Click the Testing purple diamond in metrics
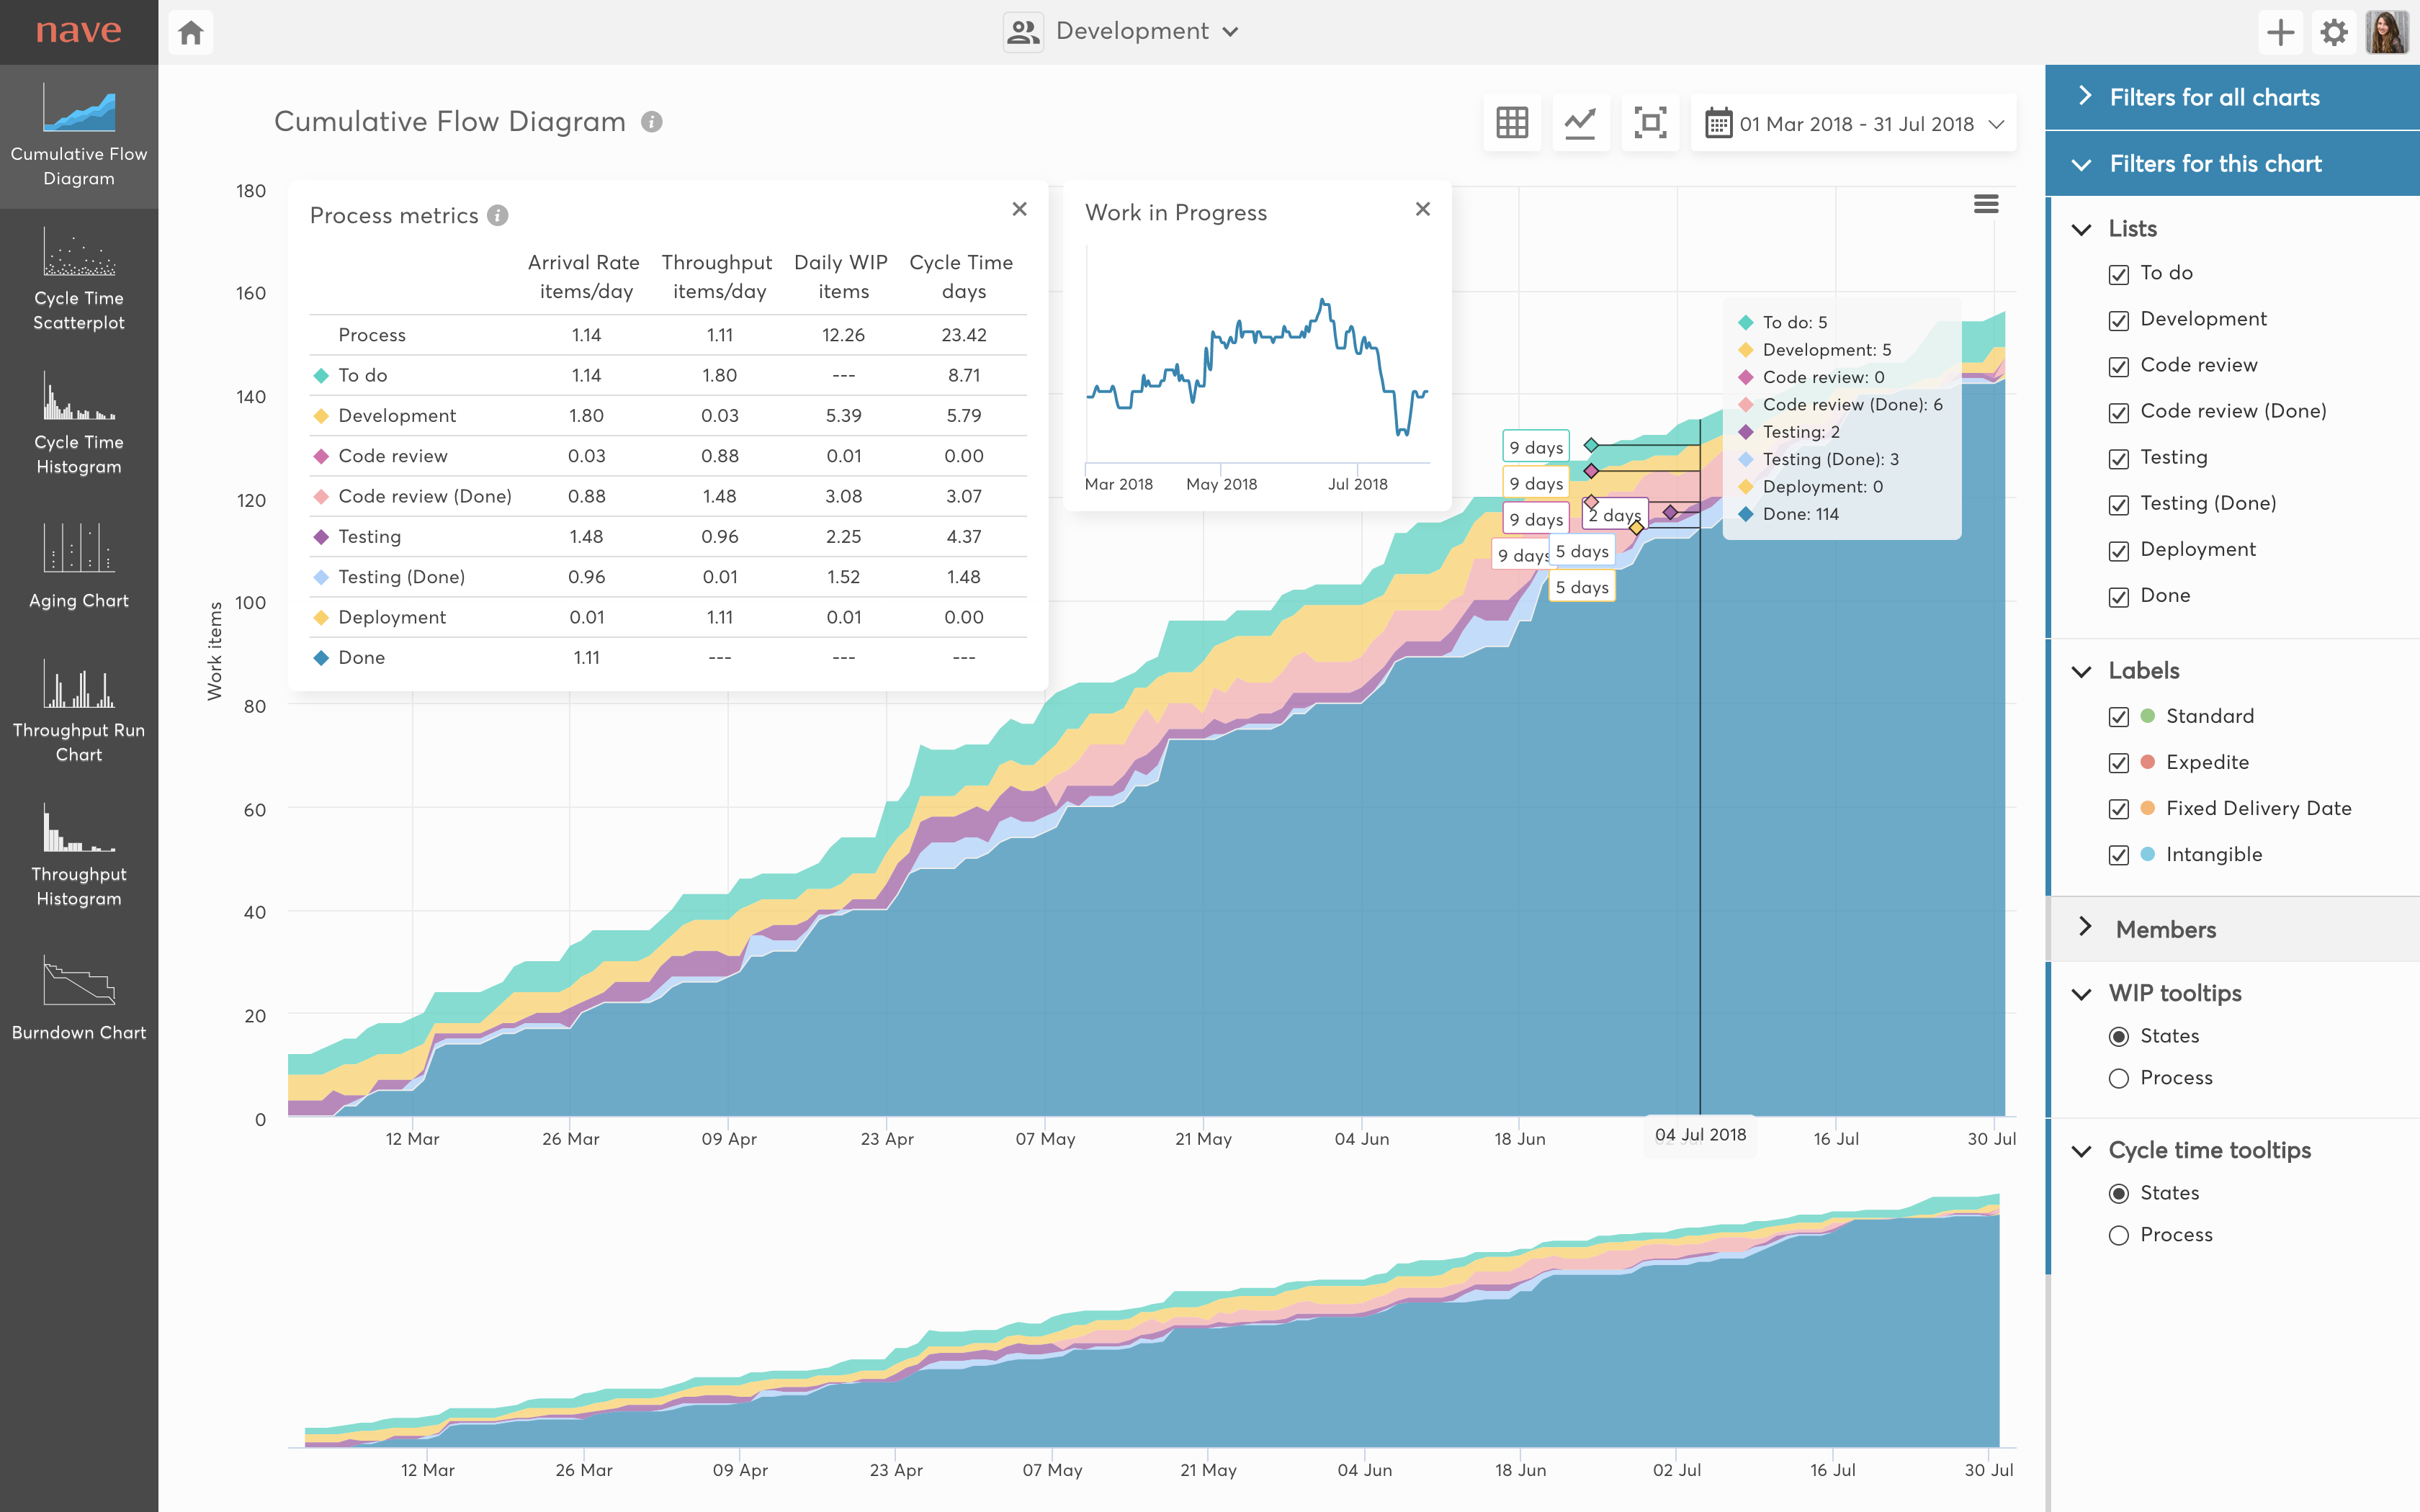The width and height of the screenshot is (2420, 1512). (321, 537)
